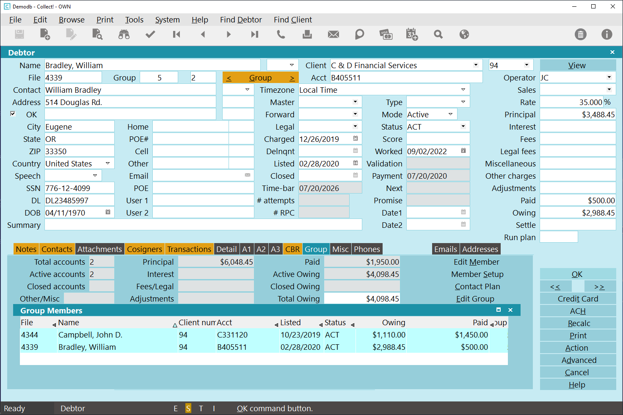The width and height of the screenshot is (623, 415).
Task: Click the Settle amount field
Action: pos(578,225)
